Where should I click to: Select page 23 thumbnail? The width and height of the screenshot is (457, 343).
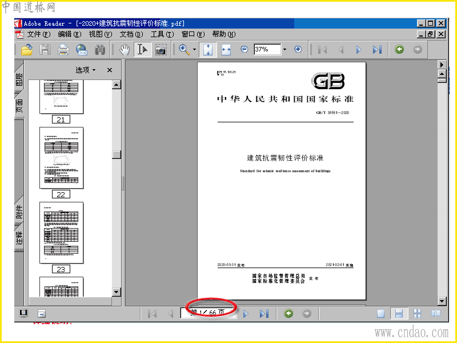(x=61, y=233)
